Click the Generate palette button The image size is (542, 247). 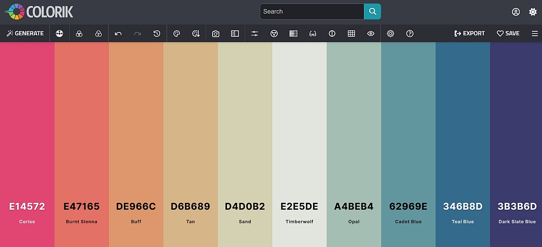(25, 33)
